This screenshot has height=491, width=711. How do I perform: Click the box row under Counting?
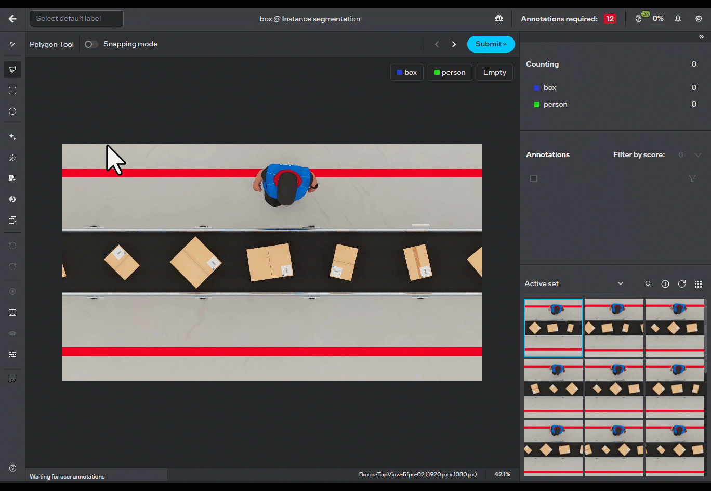coord(615,87)
